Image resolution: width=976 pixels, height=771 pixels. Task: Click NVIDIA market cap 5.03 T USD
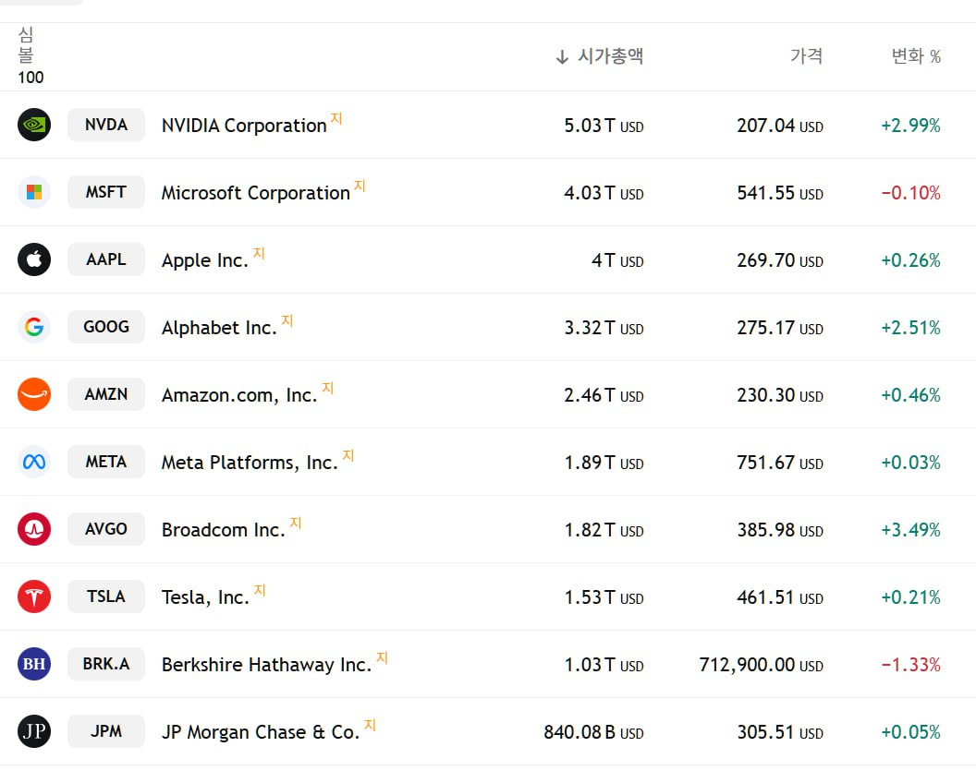604,126
